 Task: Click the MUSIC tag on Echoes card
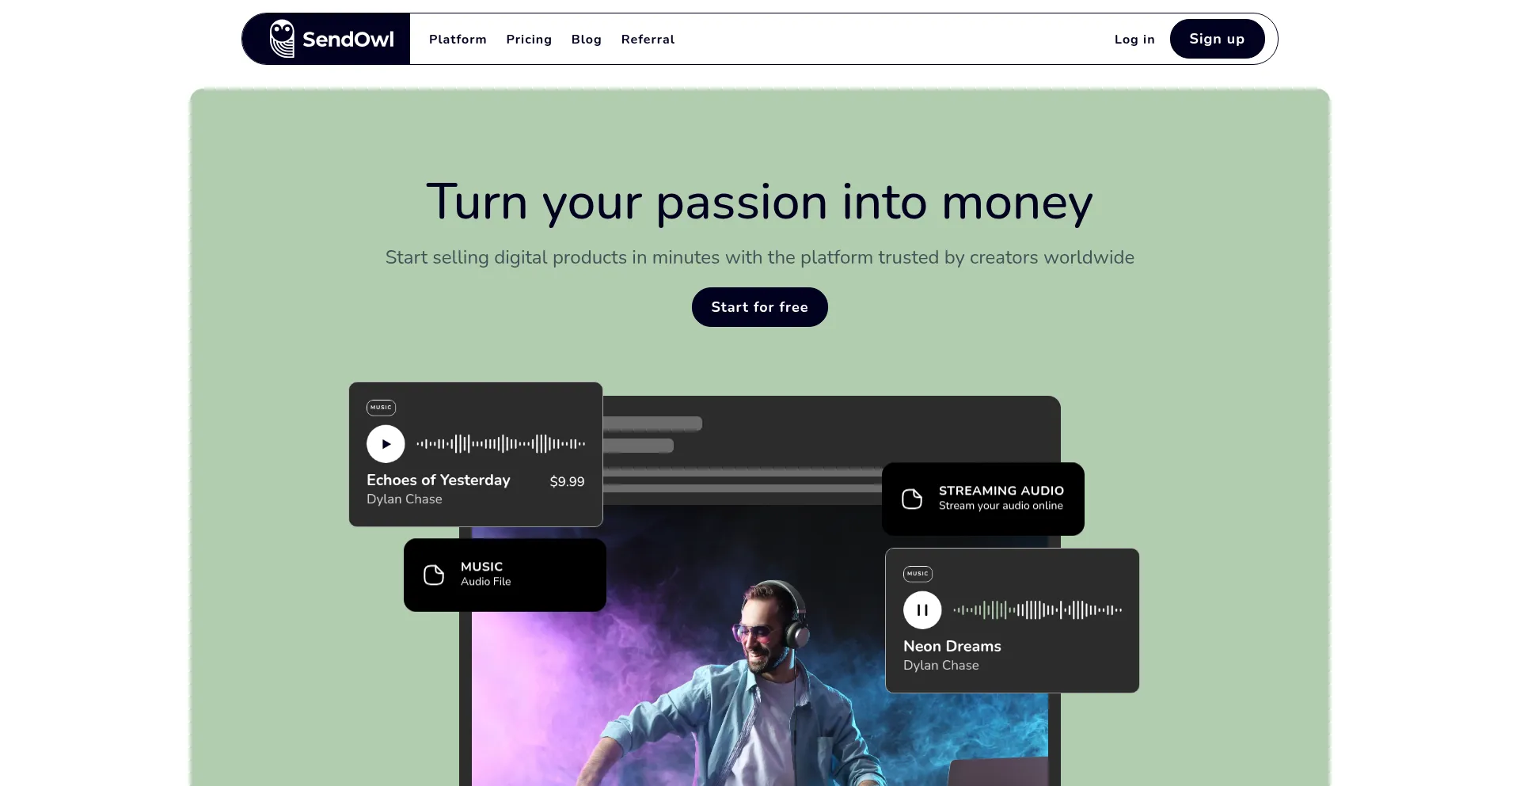pyautogui.click(x=381, y=408)
